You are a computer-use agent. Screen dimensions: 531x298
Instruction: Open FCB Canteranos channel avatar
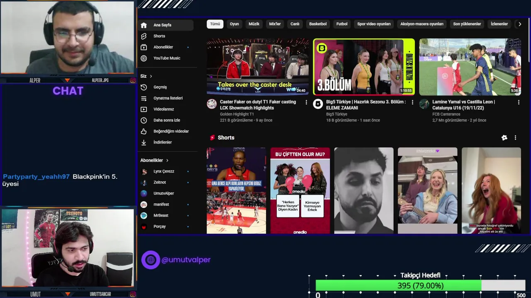(x=424, y=104)
